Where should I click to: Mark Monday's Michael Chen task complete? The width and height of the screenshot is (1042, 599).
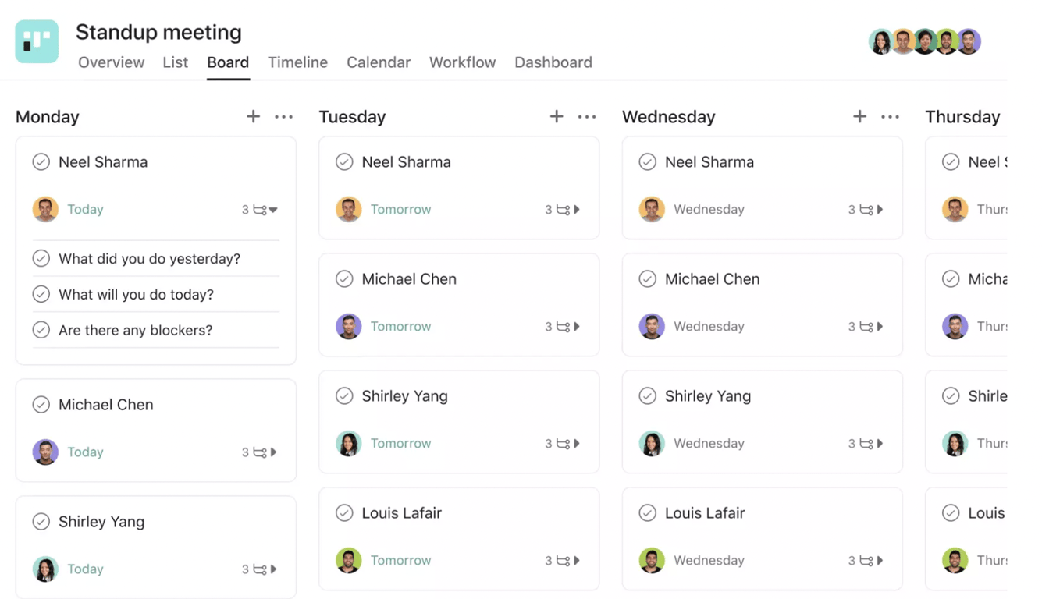click(x=41, y=405)
